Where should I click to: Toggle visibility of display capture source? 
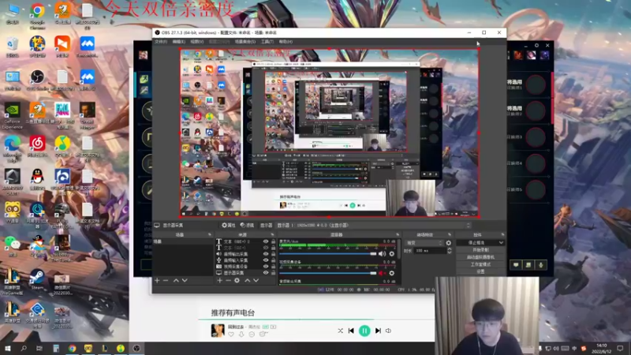pos(266,272)
